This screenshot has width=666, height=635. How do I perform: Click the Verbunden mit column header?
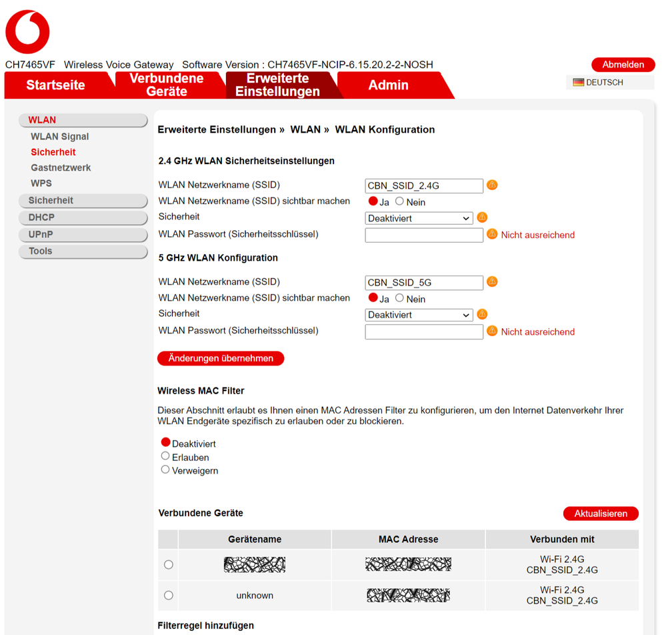point(562,540)
